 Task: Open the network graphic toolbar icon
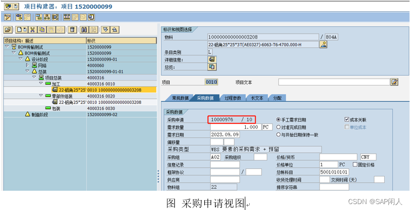[x=55, y=17]
